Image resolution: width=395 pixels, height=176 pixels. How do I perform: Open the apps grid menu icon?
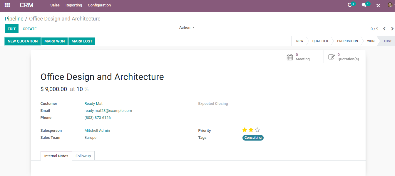pos(7,5)
